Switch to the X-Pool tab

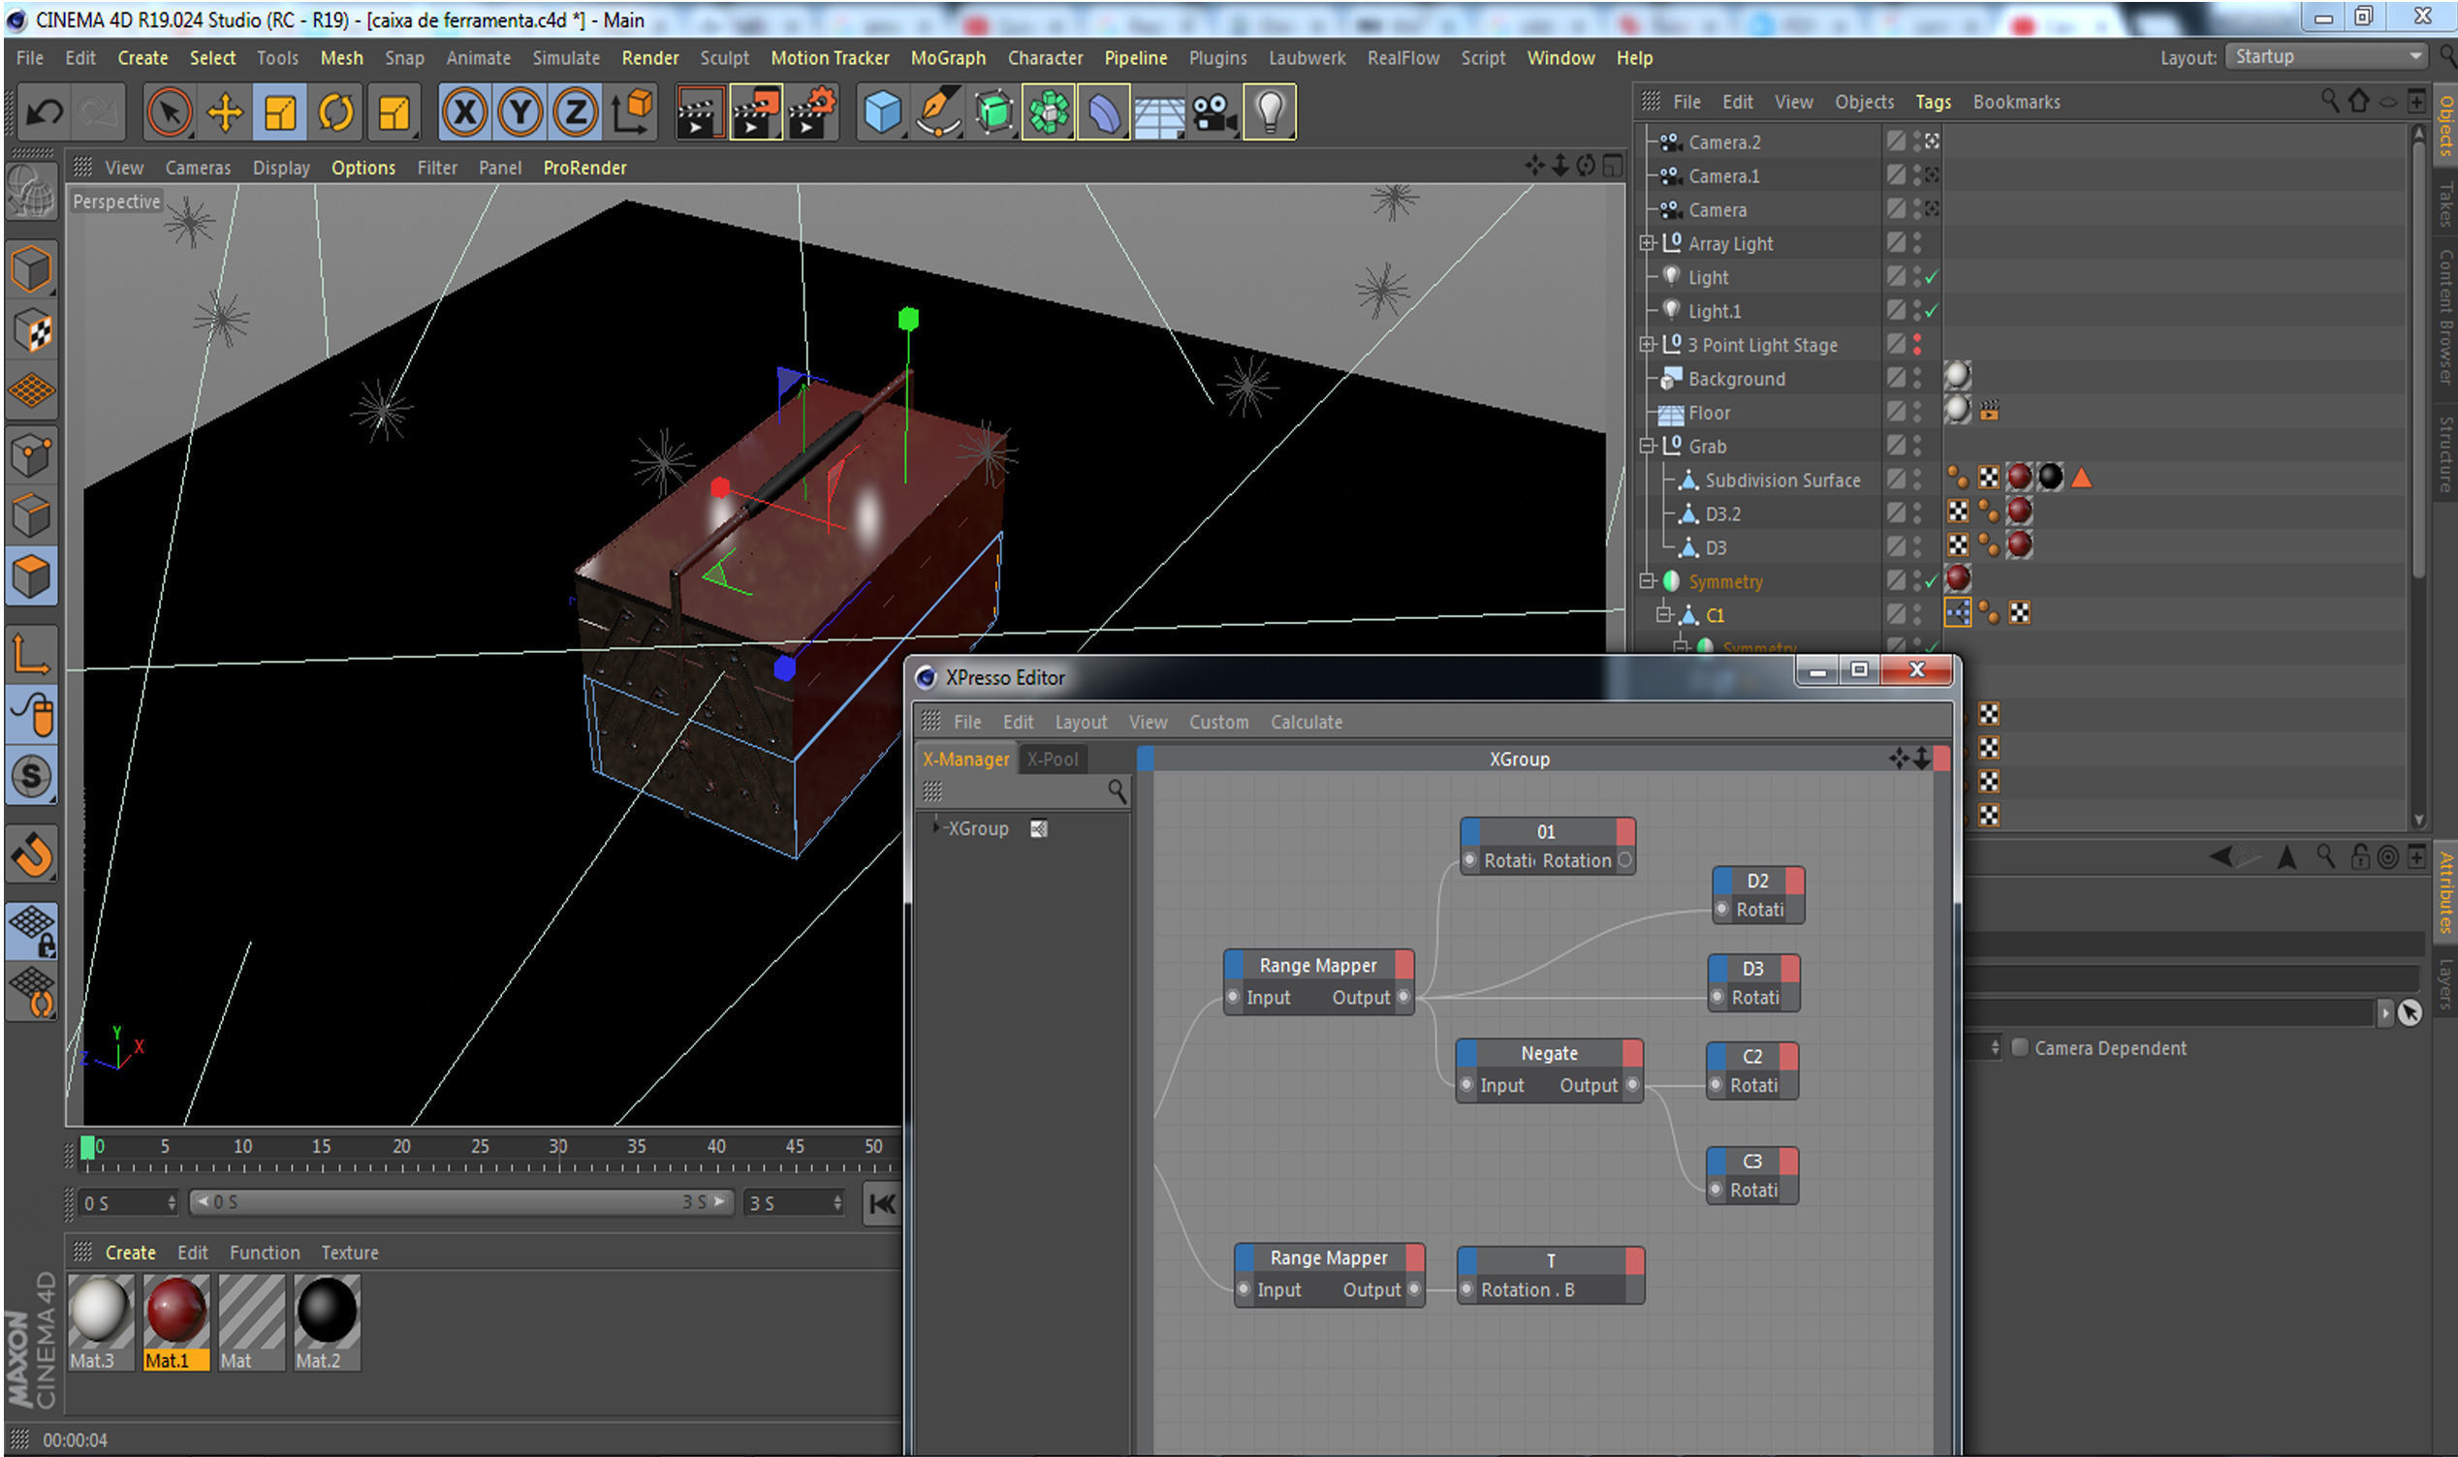coord(1052,759)
